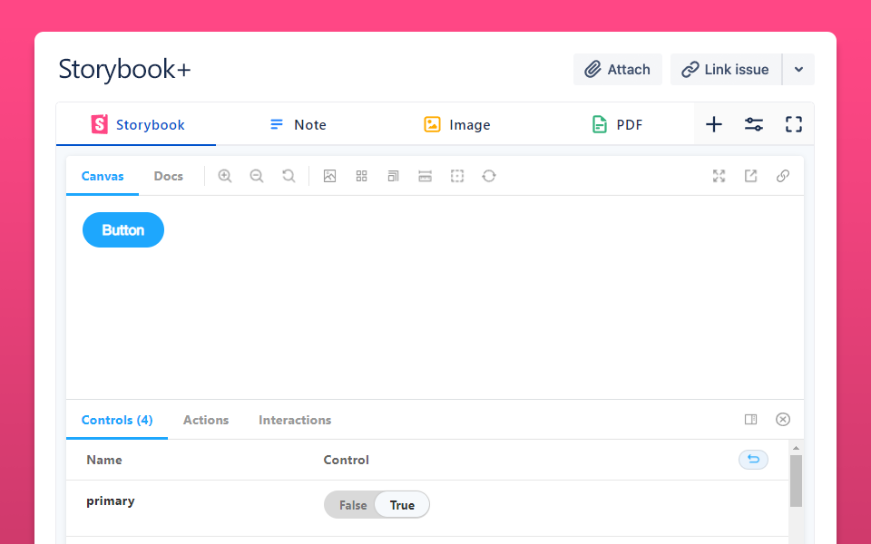Apply outlines to the preview
Viewport: 871px width, 544px height.
(457, 176)
